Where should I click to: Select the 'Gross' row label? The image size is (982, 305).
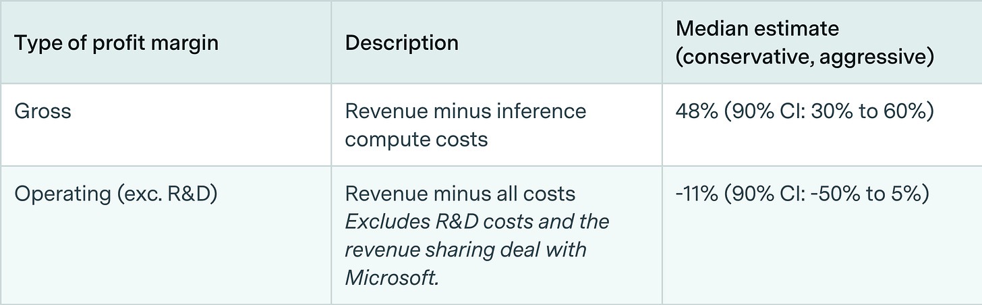pyautogui.click(x=42, y=111)
